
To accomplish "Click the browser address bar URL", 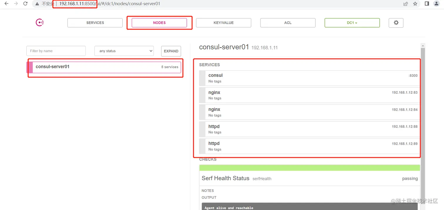I will (110, 4).
